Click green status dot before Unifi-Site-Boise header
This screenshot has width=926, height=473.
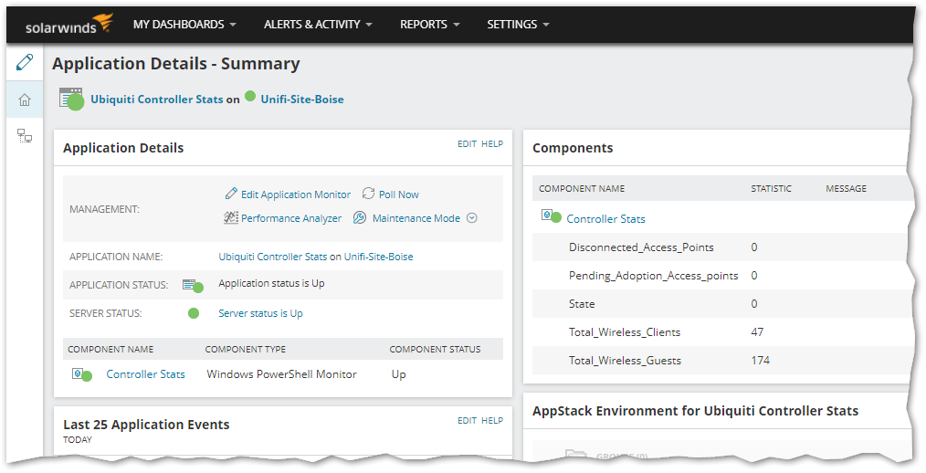point(250,96)
